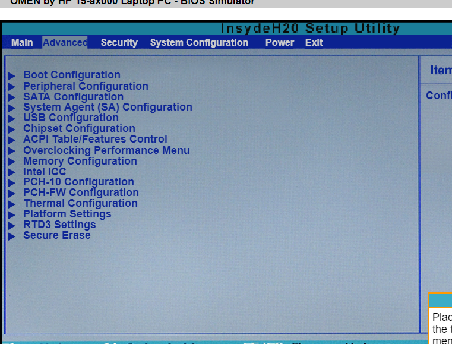The width and height of the screenshot is (452, 344).
Task: Open the Exit tab
Action: pyautogui.click(x=314, y=42)
